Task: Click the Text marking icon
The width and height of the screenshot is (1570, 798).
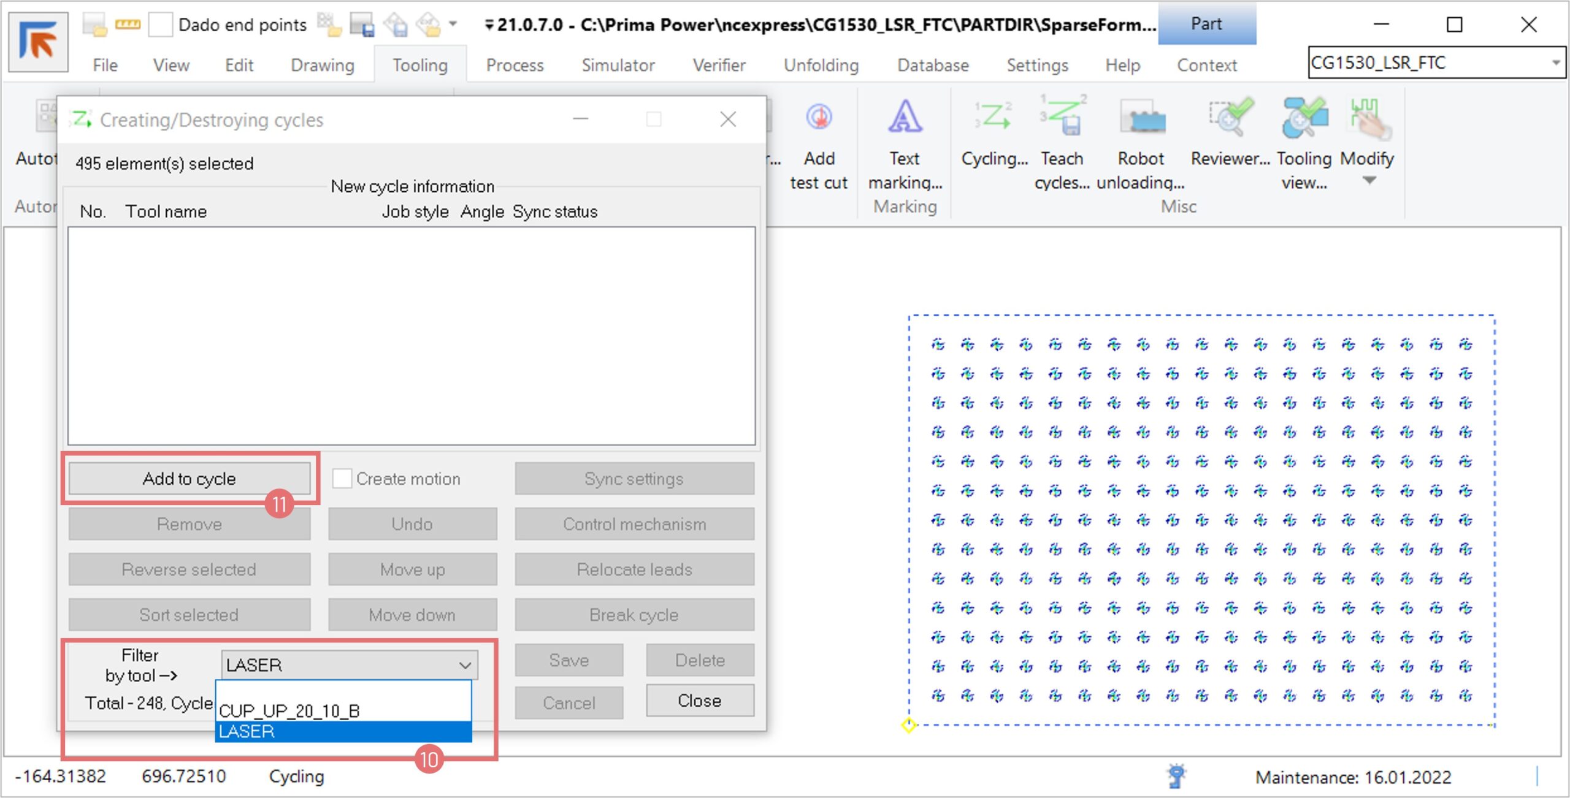Action: pyautogui.click(x=905, y=118)
